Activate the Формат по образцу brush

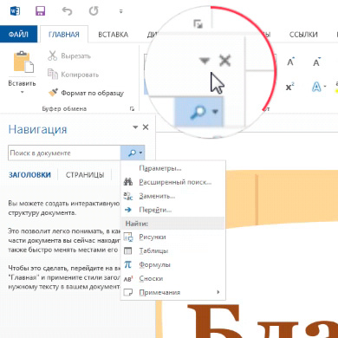86,93
